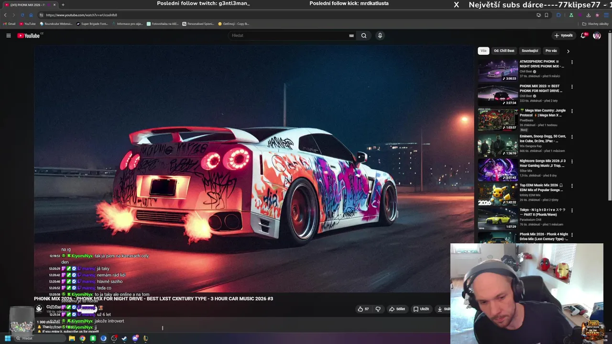Select the 'Související' filter chip

(530, 51)
